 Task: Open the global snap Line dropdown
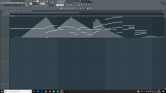point(51,5)
